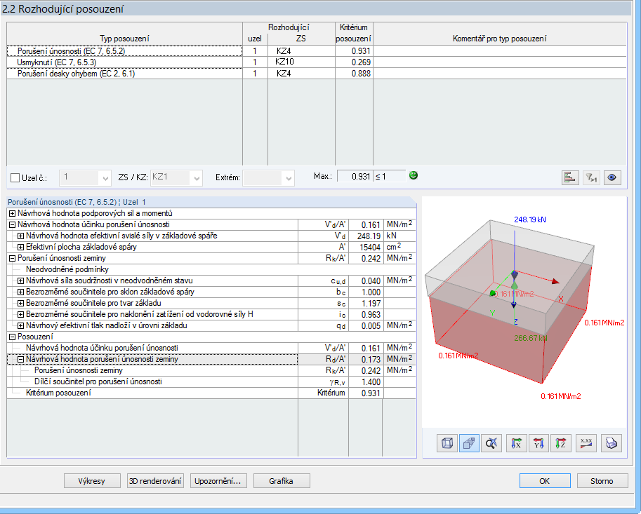641x514 pixels.
Task: Set view along the Z axis
Action: (561, 443)
